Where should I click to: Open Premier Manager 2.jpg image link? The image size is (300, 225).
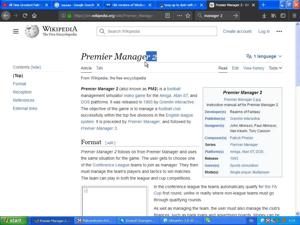[242, 100]
